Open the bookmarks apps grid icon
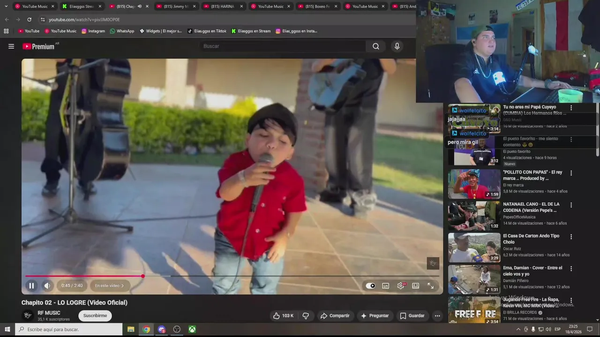Screen dimensions: 600x337 (x=6, y=31)
